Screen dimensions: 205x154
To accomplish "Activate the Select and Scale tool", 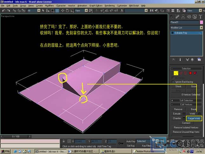I will (x=72, y=10).
